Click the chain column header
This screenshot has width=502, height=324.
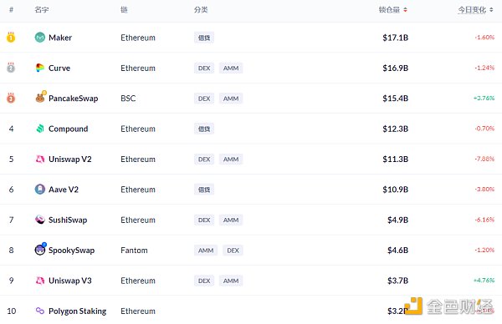124,10
